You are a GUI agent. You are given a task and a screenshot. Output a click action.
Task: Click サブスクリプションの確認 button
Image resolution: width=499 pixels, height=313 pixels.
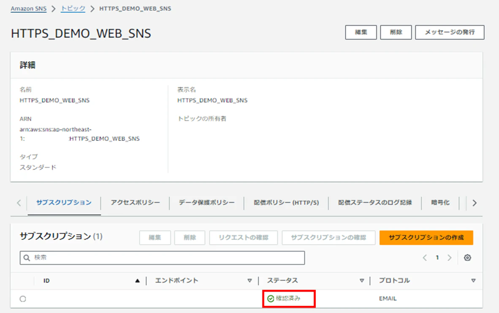click(x=328, y=237)
